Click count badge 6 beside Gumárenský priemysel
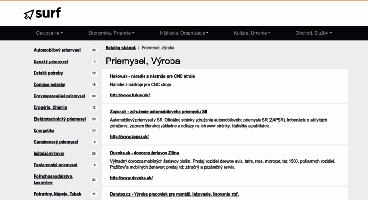The height and width of the screenshot is (200, 368). coord(95,142)
